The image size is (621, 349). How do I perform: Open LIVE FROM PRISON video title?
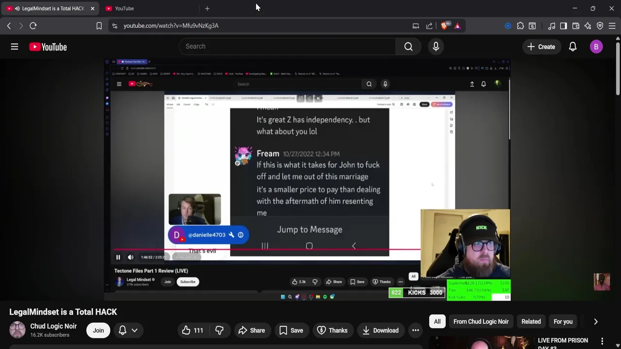(x=563, y=343)
